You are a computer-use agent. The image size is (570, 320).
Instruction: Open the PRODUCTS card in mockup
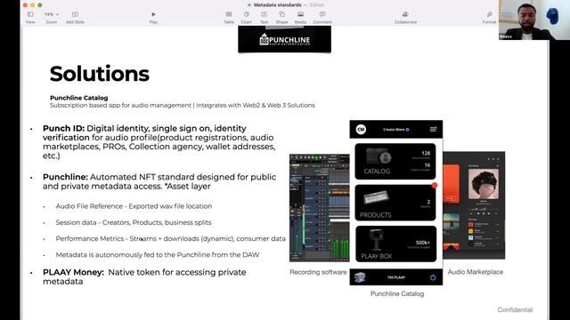tap(395, 203)
